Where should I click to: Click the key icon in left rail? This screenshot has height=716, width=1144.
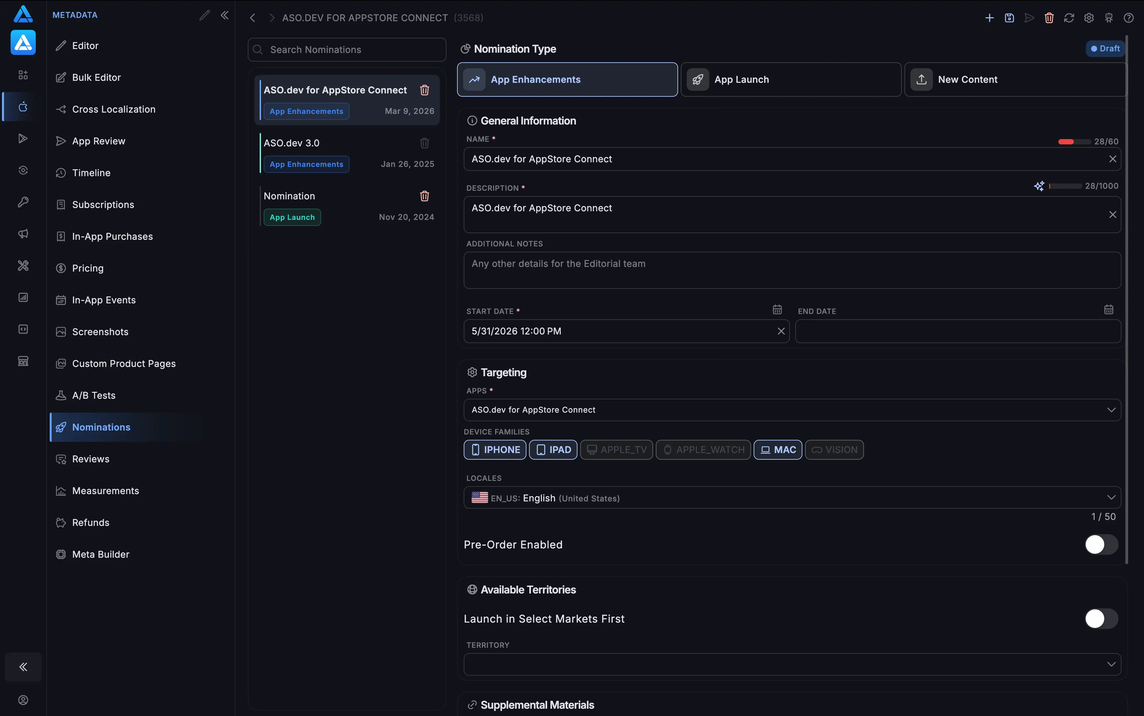(23, 202)
